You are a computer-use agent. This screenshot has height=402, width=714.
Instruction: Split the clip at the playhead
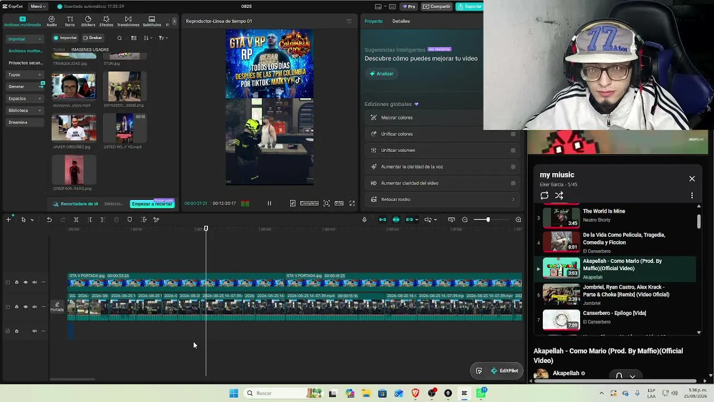pyautogui.click(x=76, y=219)
